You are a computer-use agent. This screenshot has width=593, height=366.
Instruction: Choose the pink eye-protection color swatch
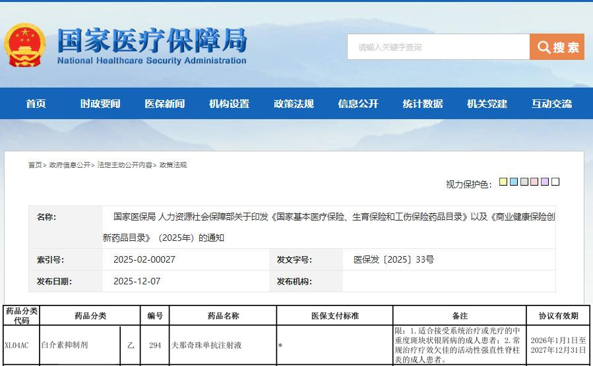coord(534,182)
